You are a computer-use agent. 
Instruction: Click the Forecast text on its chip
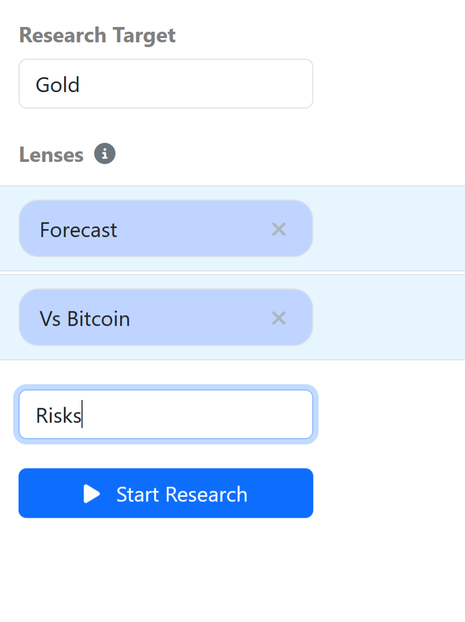78,230
